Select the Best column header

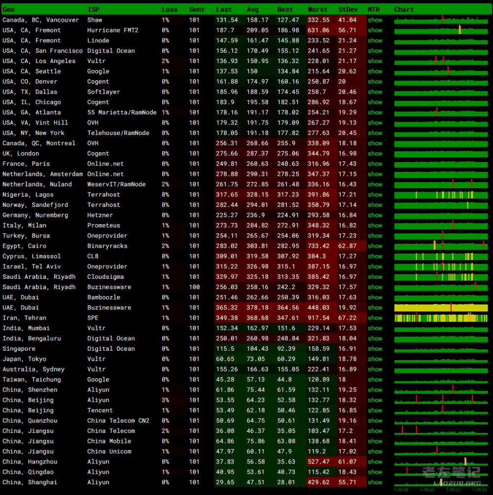click(284, 9)
